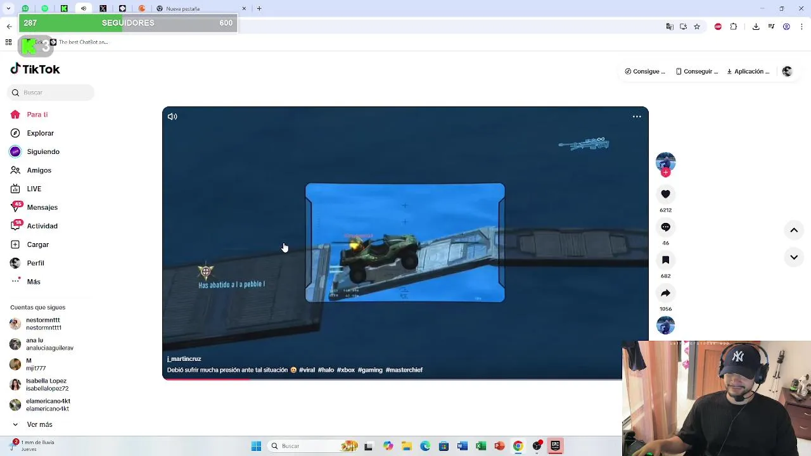Open Chrome profile icon
The height and width of the screenshot is (456, 811).
coord(786,27)
